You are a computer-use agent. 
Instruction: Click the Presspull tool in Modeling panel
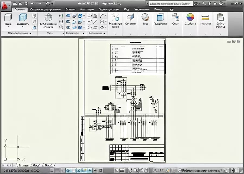[34, 28]
